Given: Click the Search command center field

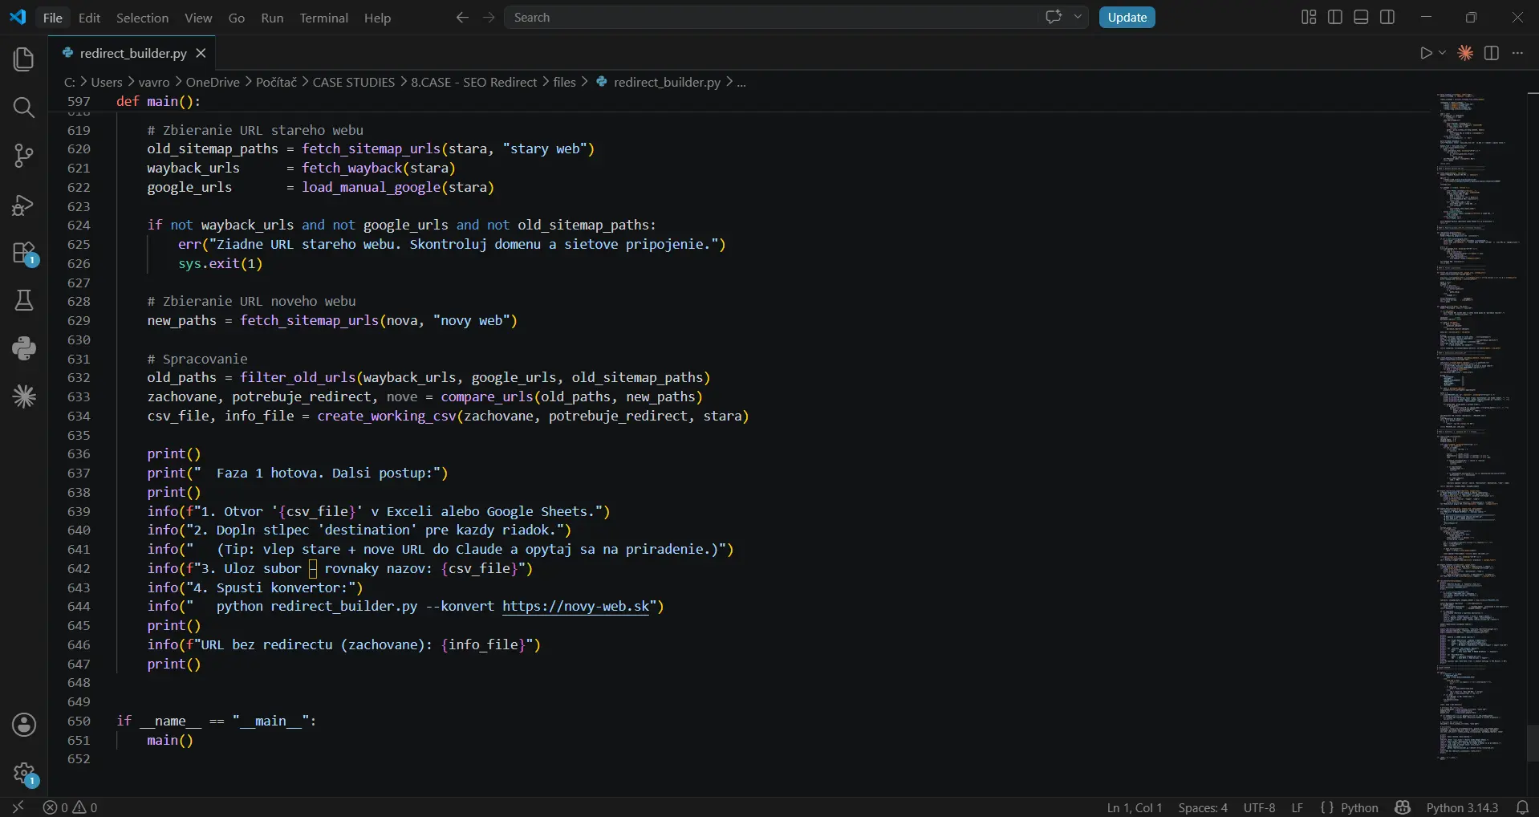Looking at the screenshot, I should coord(770,18).
